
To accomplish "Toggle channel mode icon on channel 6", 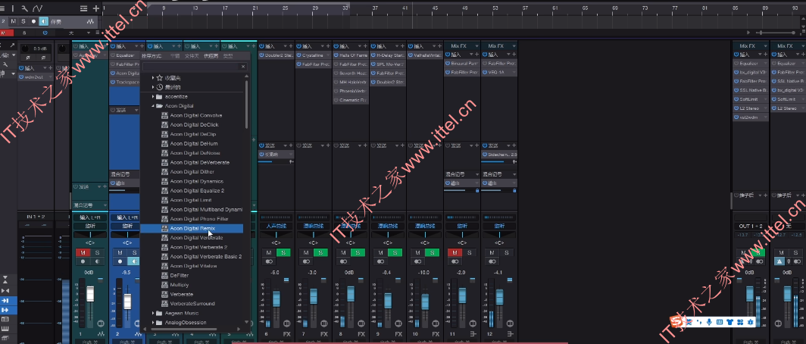I will [269, 261].
